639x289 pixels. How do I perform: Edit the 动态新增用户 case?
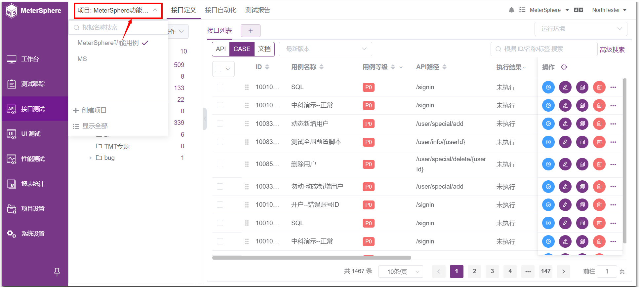[x=565, y=124]
